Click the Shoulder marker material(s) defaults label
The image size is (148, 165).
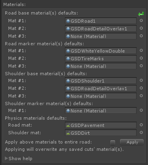tap(49, 104)
